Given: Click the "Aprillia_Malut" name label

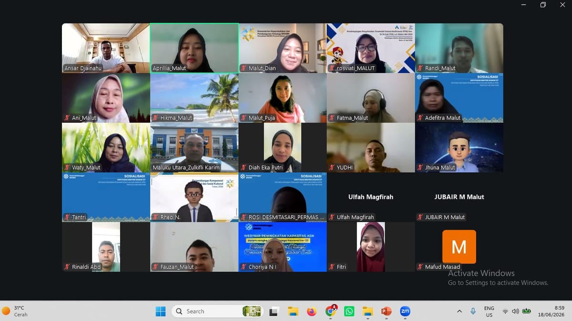Looking at the screenshot, I should (x=169, y=68).
